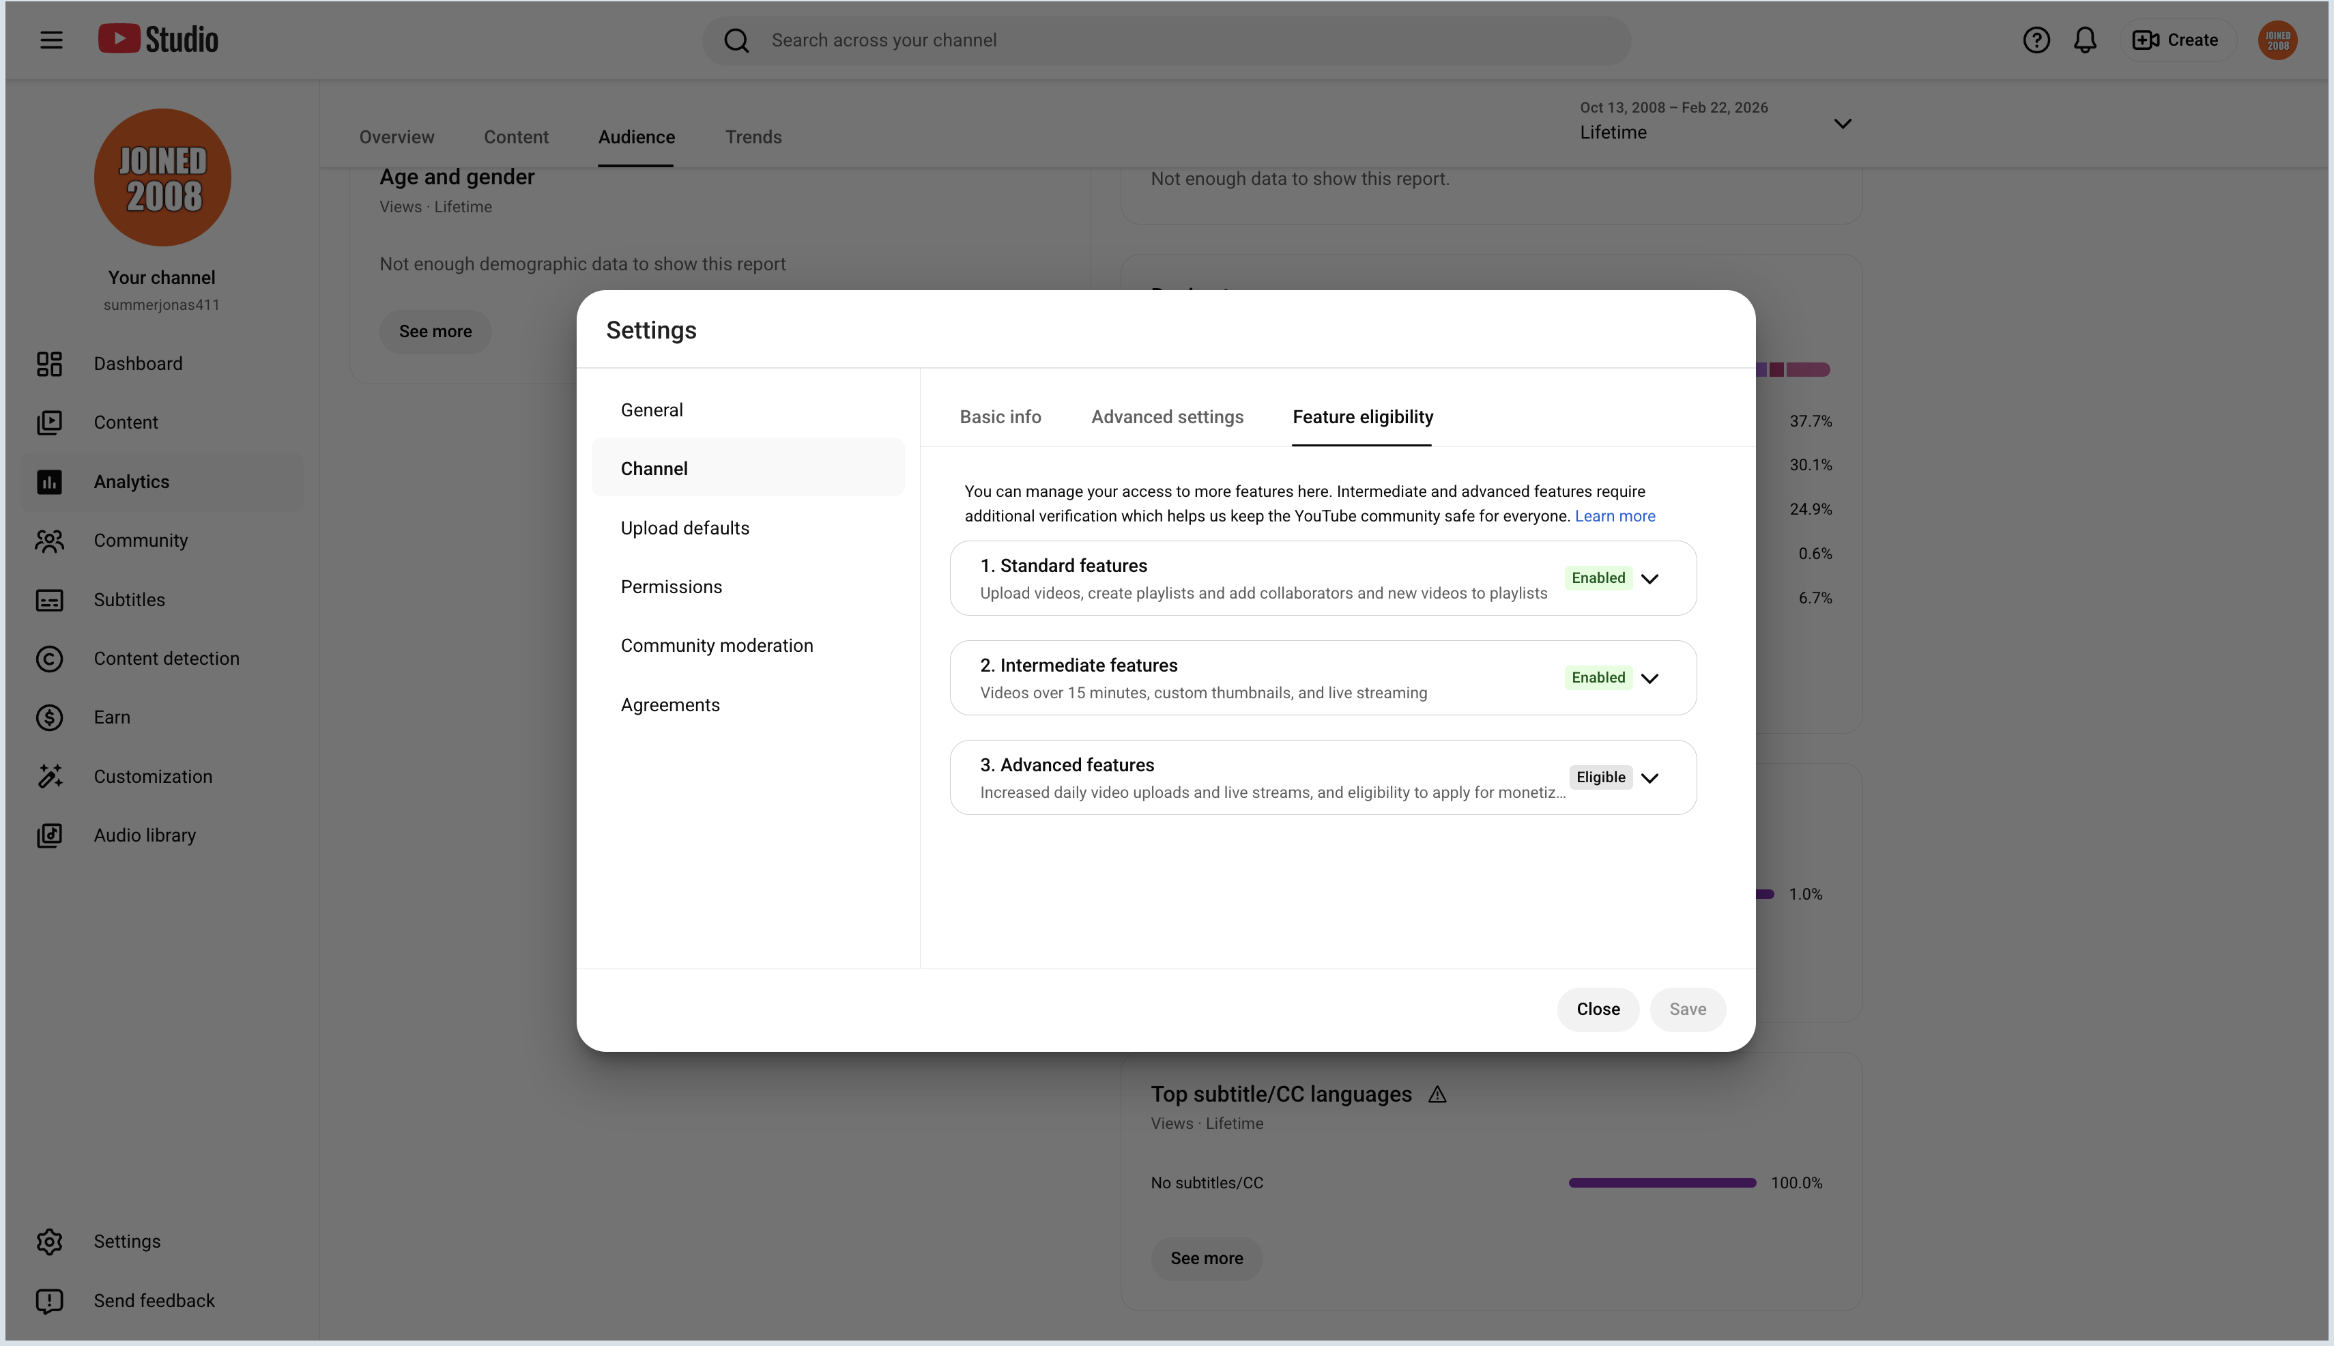Switch to the Advanced settings tab
The image size is (2334, 1346).
coord(1168,417)
